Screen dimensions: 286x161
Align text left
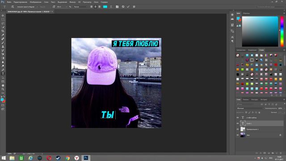click(91, 7)
